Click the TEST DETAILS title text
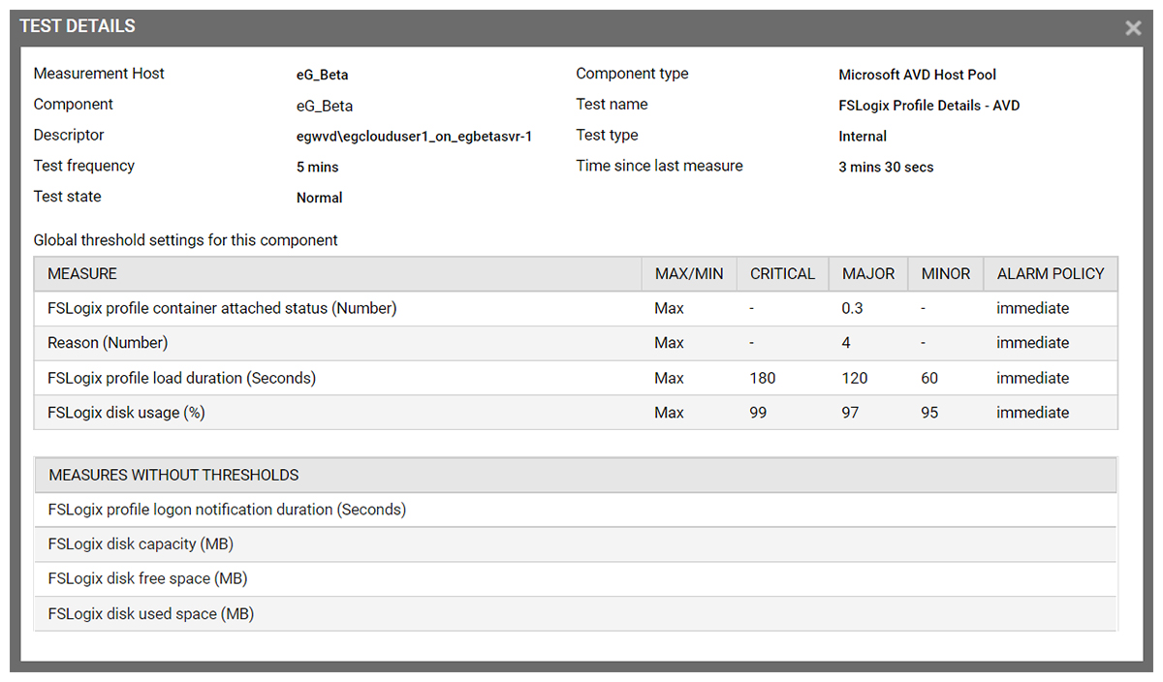 tap(78, 26)
